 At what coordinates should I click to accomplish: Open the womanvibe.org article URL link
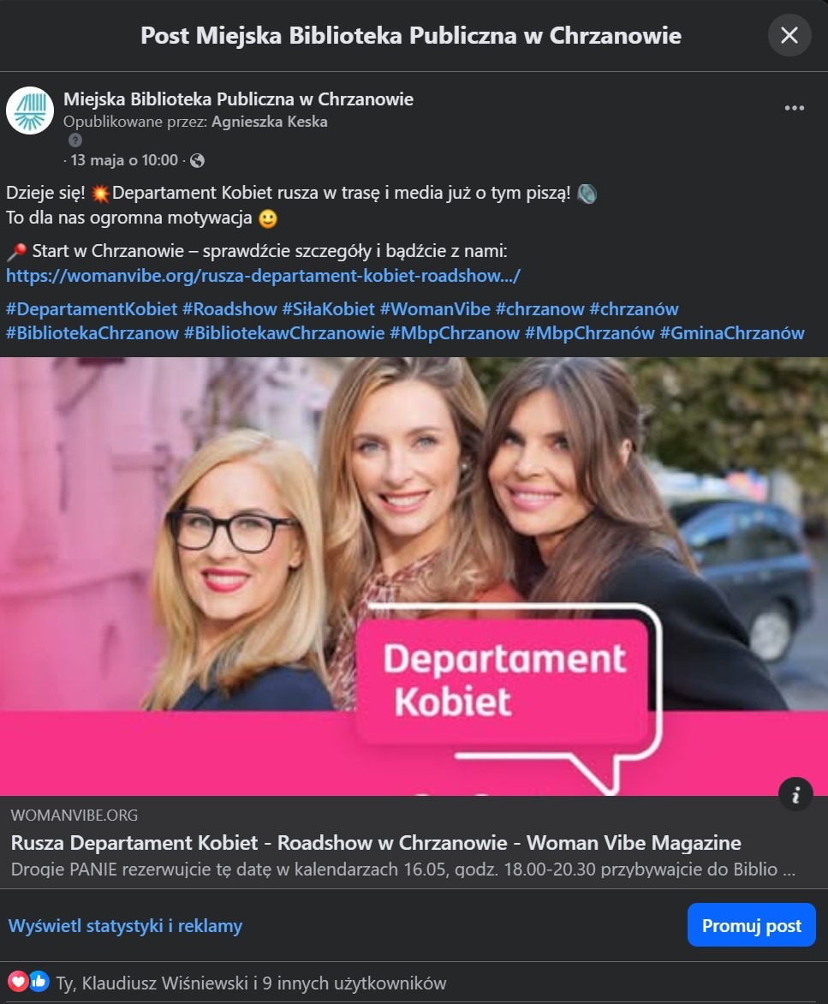click(x=263, y=276)
